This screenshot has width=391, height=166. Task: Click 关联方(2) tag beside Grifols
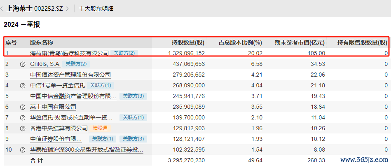(x=76, y=64)
